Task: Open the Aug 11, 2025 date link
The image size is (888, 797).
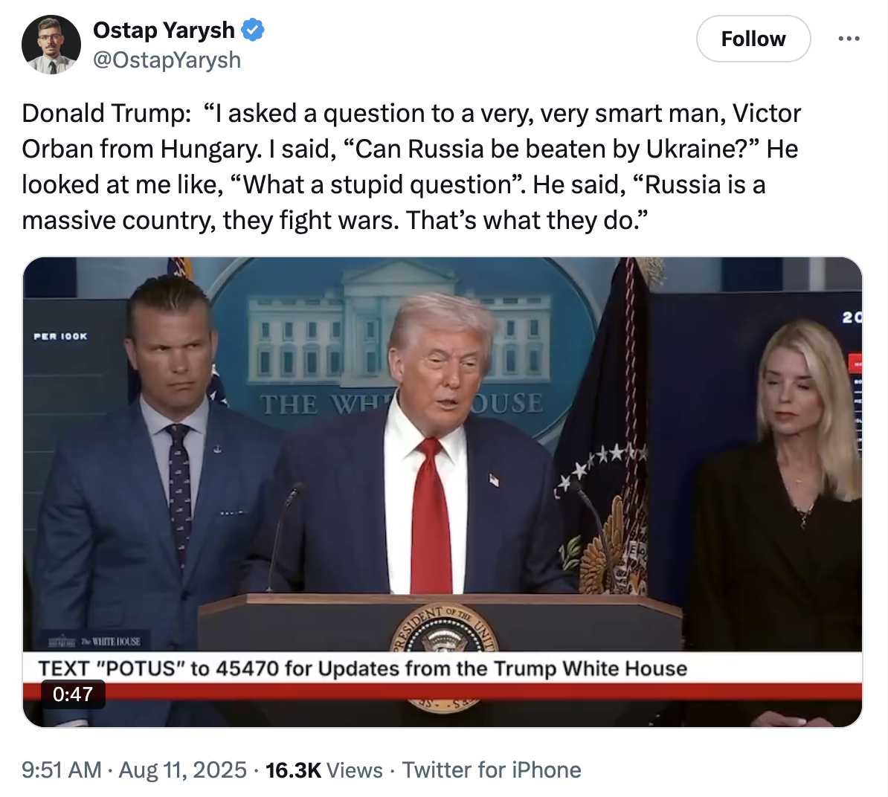Action: [183, 770]
